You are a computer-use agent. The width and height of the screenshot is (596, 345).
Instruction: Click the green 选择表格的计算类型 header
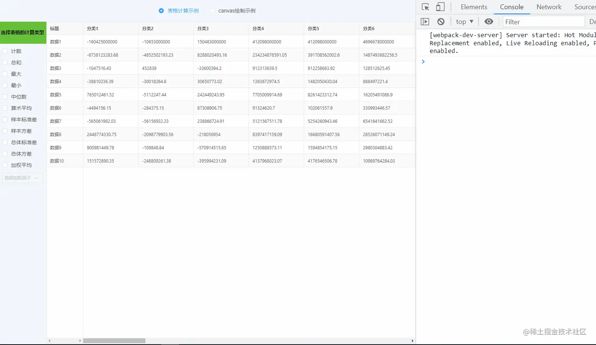tap(23, 33)
